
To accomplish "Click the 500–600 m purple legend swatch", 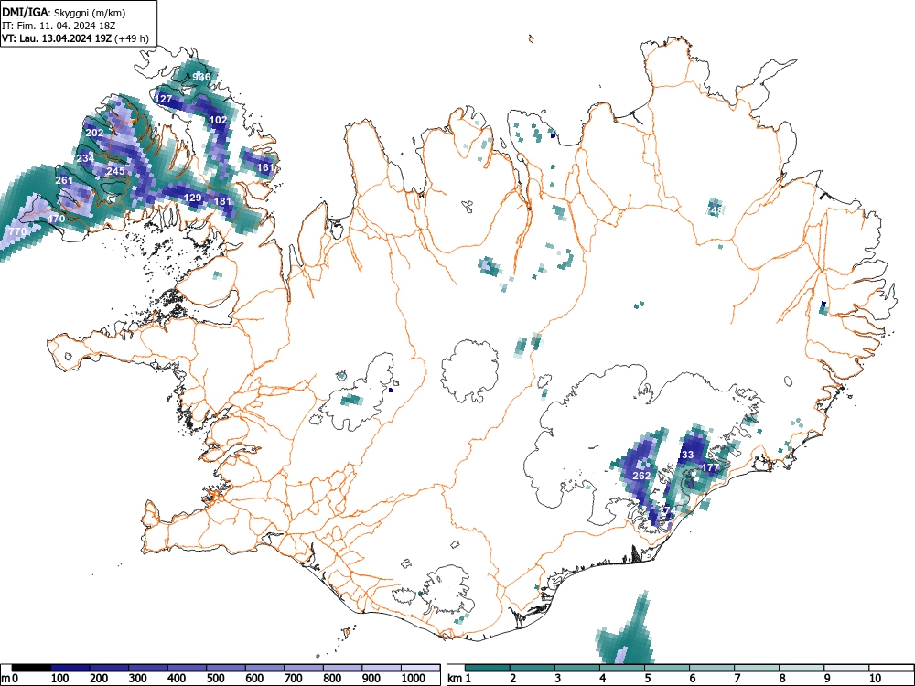I will (x=226, y=668).
